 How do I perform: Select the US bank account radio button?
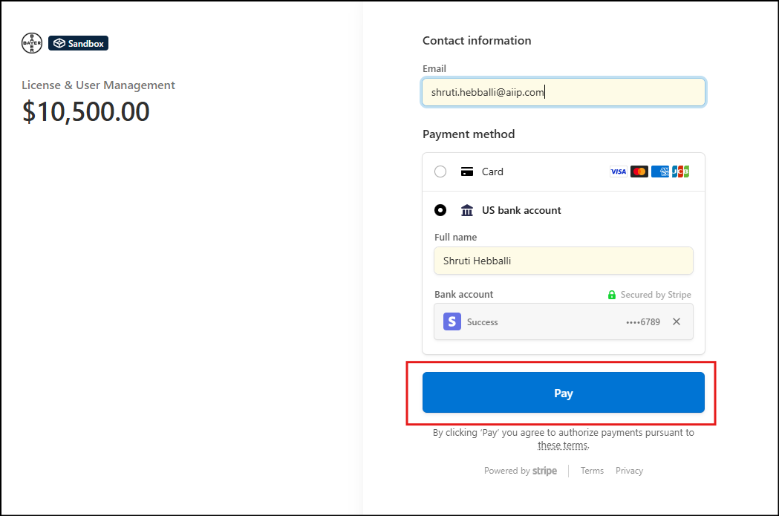[x=440, y=210]
